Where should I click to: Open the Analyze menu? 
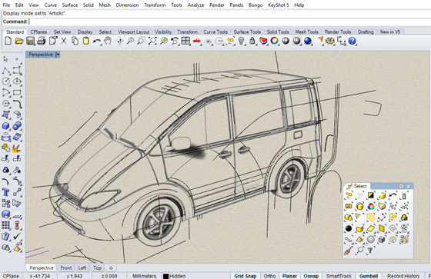[195, 5]
